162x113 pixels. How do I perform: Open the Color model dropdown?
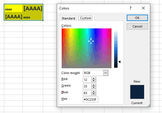[x=95, y=73]
